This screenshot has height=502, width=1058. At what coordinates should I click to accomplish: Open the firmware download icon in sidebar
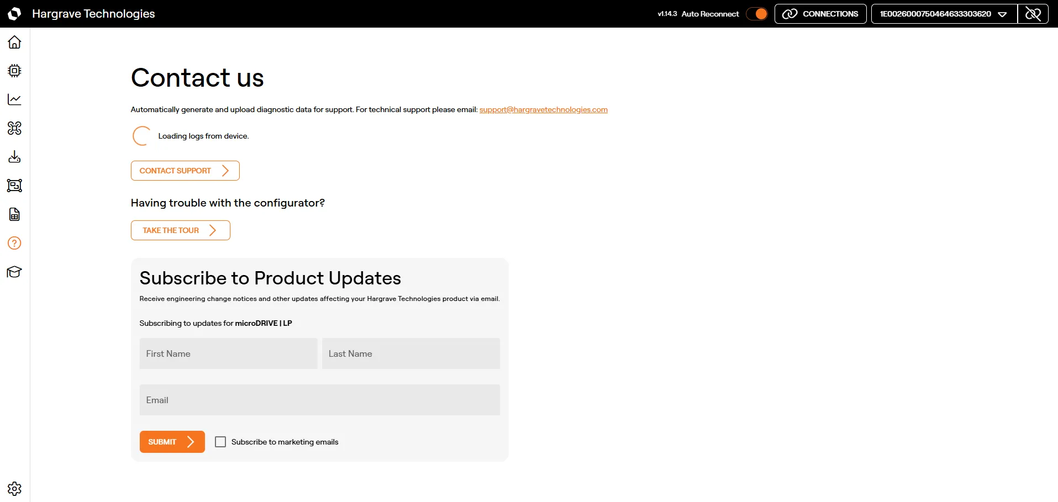pos(14,157)
